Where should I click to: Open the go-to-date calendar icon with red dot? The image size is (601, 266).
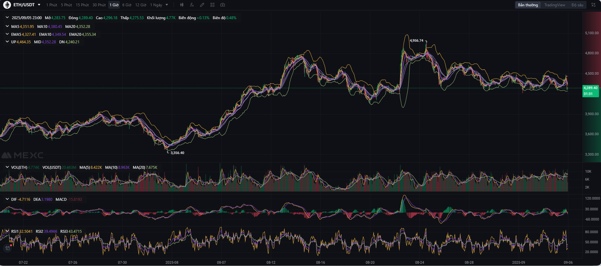(8, 248)
